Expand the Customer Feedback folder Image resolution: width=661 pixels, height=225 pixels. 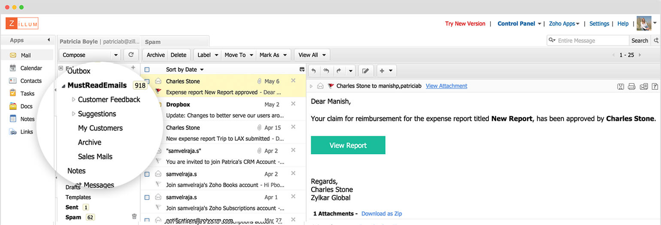[x=73, y=99]
